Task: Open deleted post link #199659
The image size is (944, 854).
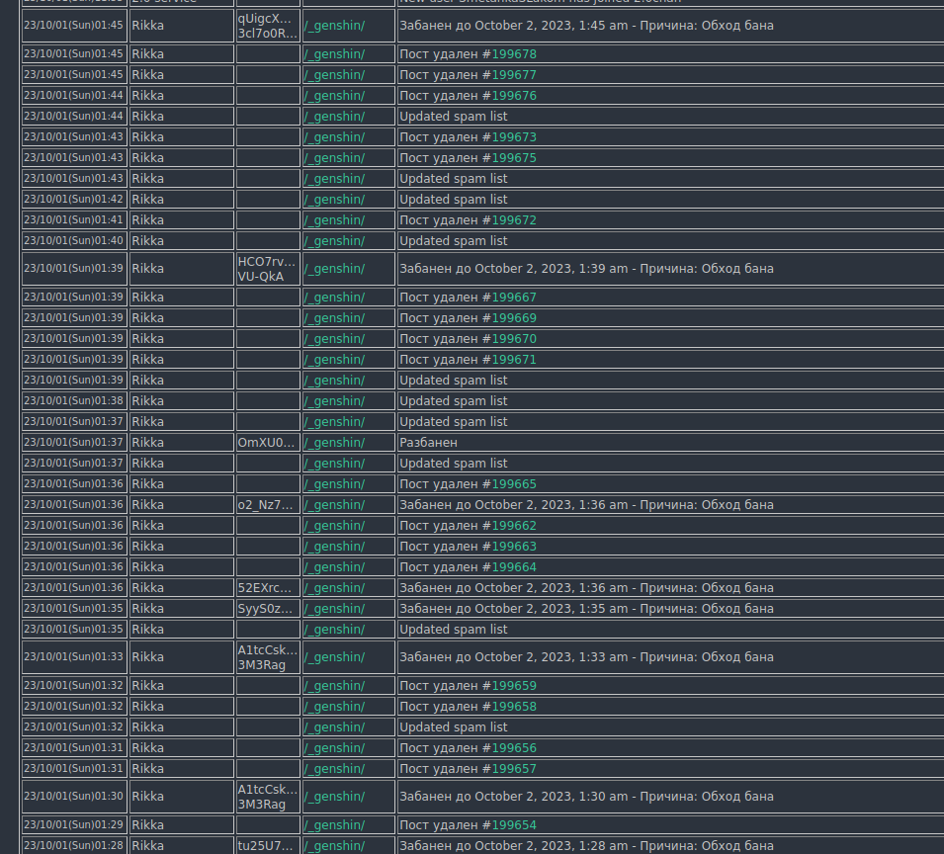Action: [x=514, y=686]
